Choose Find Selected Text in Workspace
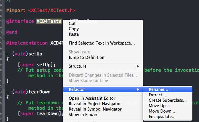 tap(102, 43)
